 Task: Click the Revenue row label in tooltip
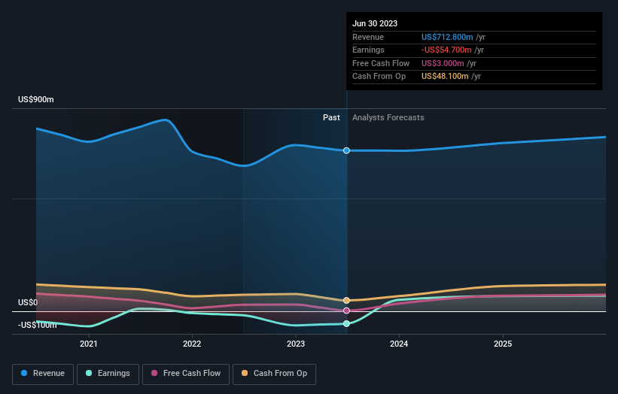click(368, 37)
